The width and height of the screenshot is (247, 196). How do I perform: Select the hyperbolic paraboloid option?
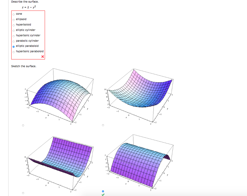coord(13,52)
